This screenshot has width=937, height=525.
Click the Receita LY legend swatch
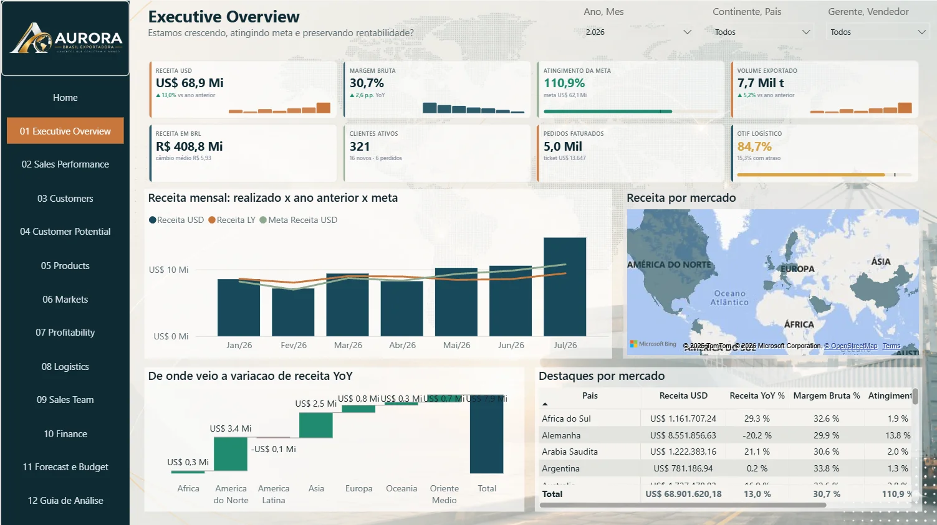point(212,220)
